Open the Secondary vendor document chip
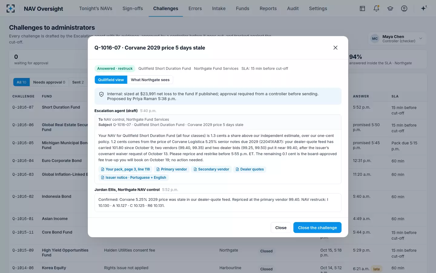Screen dimensions: 436x273 [x=211, y=169]
